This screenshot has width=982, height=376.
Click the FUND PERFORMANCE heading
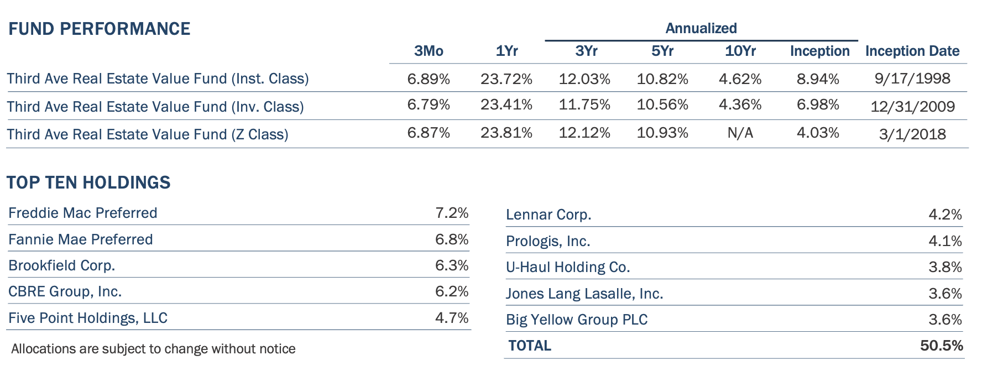pos(100,29)
